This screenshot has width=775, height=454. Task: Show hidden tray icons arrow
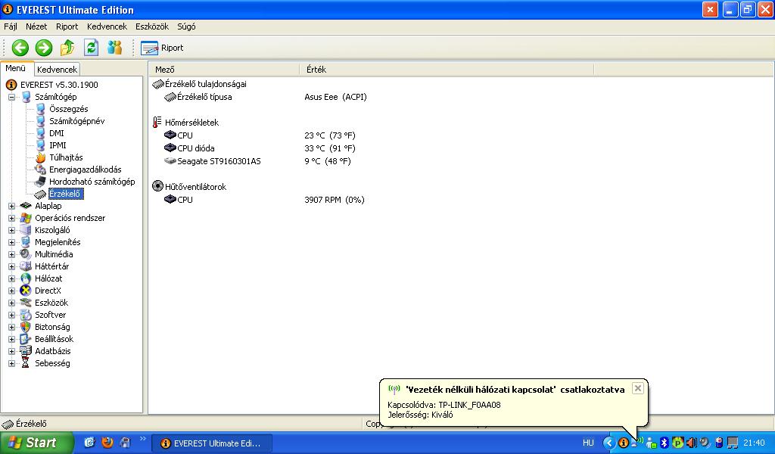click(x=609, y=443)
